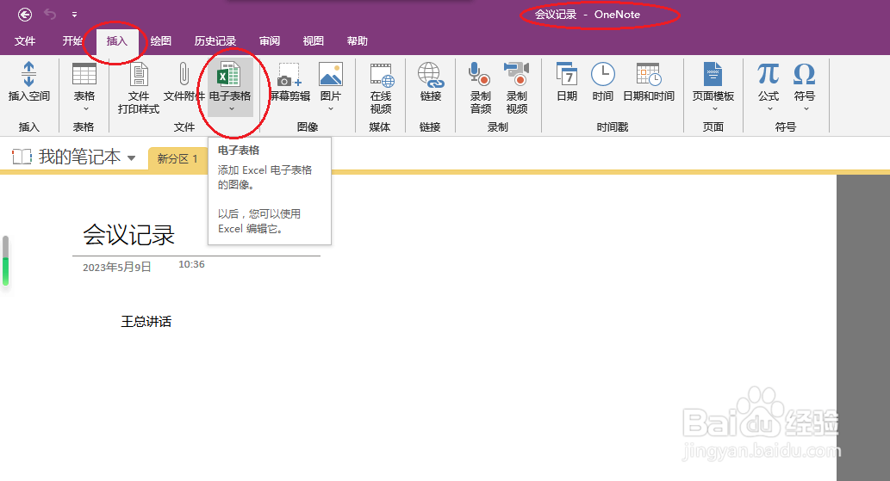890x481 pixels.
Task: Select the 新分区 1 section tab
Action: pos(177,158)
